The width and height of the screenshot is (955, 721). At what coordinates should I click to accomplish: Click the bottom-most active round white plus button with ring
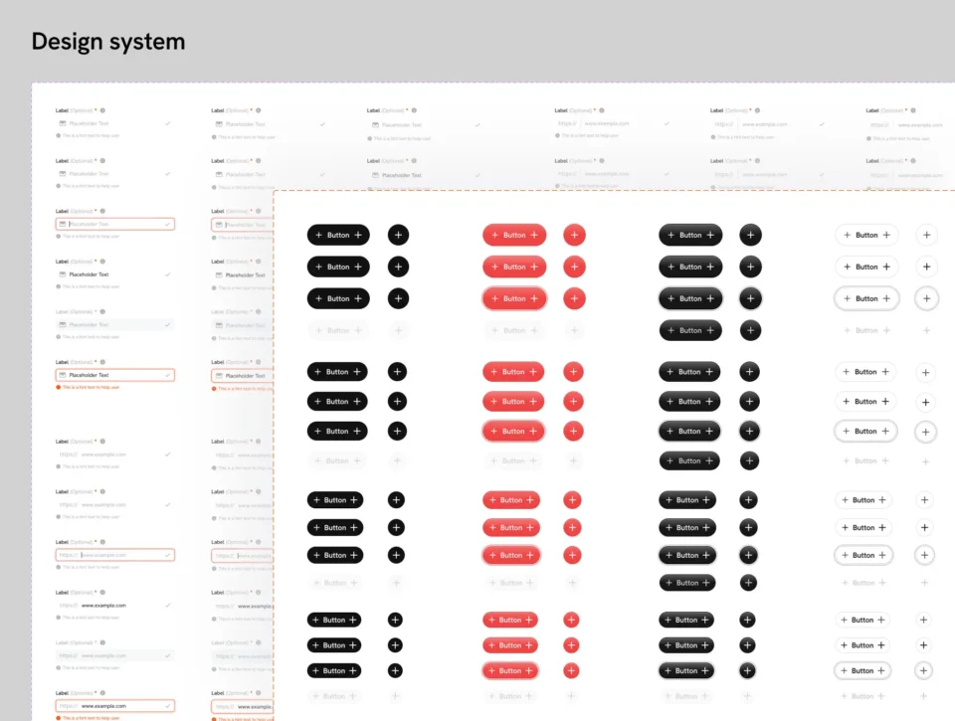923,670
